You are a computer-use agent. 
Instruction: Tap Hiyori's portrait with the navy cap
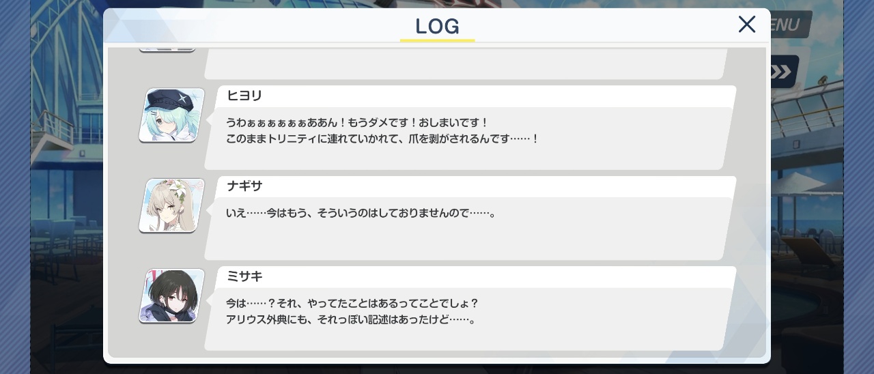(x=172, y=115)
